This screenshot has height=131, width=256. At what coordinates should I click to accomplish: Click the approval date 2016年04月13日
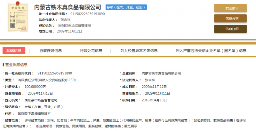click(154, 100)
